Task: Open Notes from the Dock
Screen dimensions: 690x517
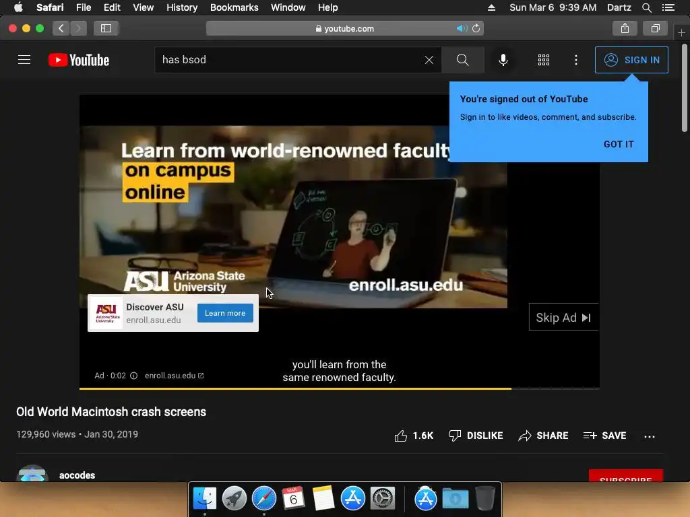Action: coord(323,499)
